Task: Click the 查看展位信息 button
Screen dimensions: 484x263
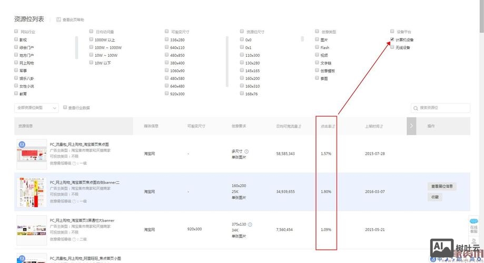Action: pyautogui.click(x=442, y=186)
